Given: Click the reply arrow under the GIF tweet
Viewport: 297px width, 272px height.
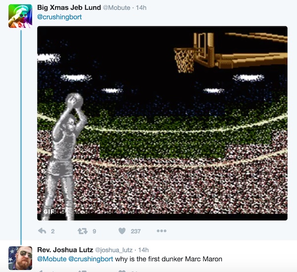Looking at the screenshot, I should [42, 231].
